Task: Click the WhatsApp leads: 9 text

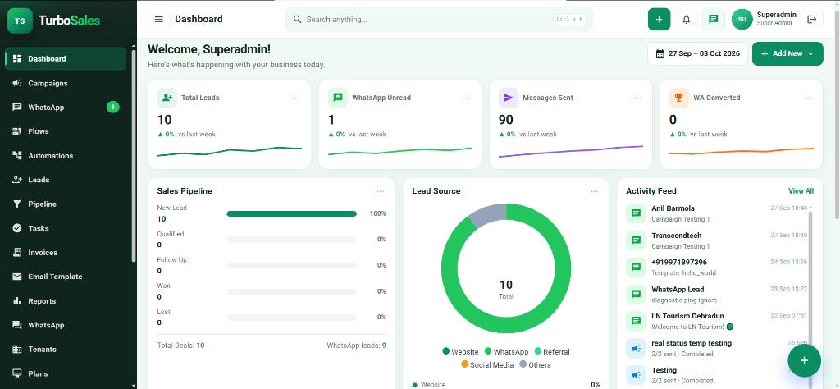Action: click(x=356, y=346)
